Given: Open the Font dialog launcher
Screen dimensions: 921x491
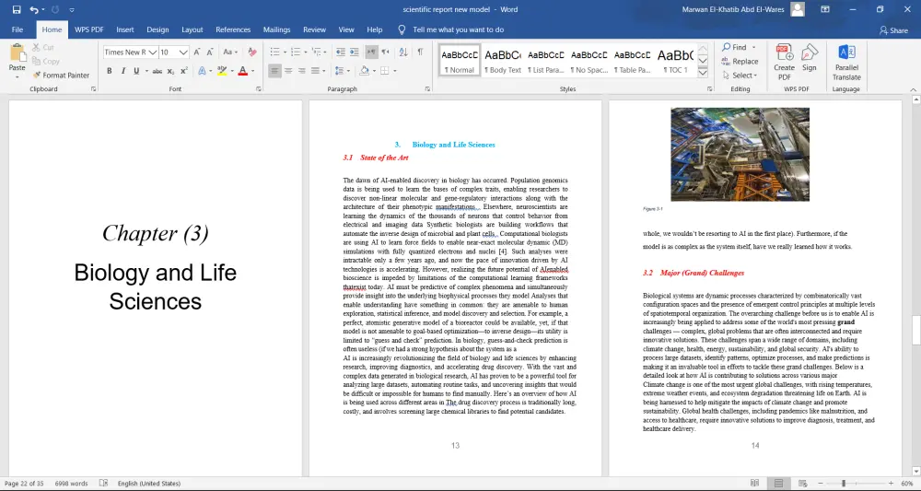Looking at the screenshot, I should (259, 89).
